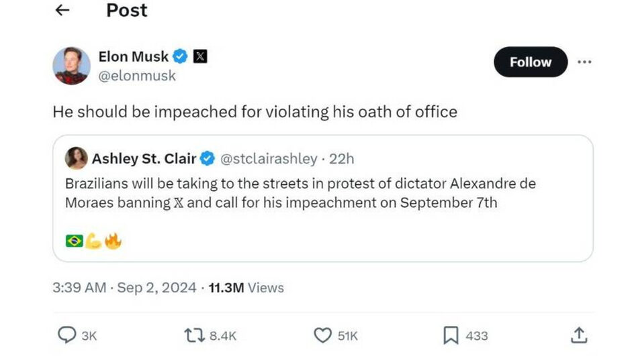Open the quoted post about Brazilians protesting

click(x=322, y=198)
